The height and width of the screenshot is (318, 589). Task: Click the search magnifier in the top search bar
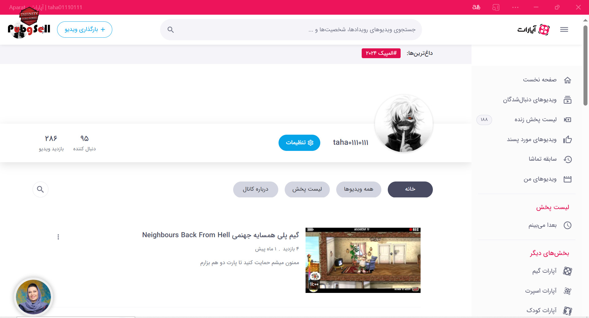pyautogui.click(x=171, y=30)
